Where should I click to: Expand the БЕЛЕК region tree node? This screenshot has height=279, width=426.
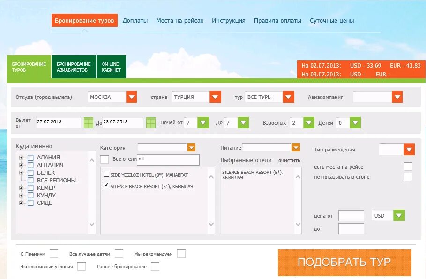(x=21, y=173)
